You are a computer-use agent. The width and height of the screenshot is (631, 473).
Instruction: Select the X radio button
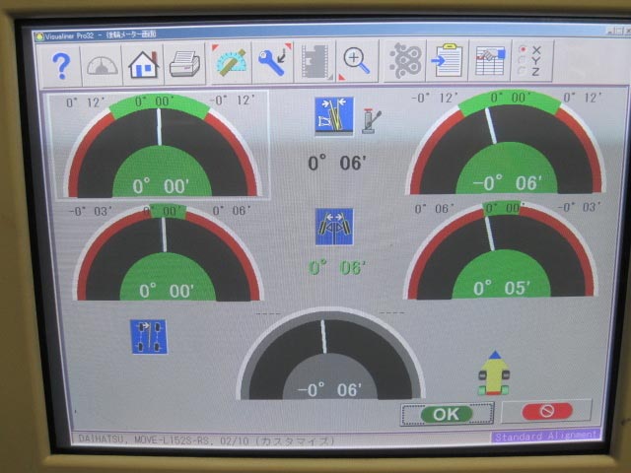[x=524, y=48]
